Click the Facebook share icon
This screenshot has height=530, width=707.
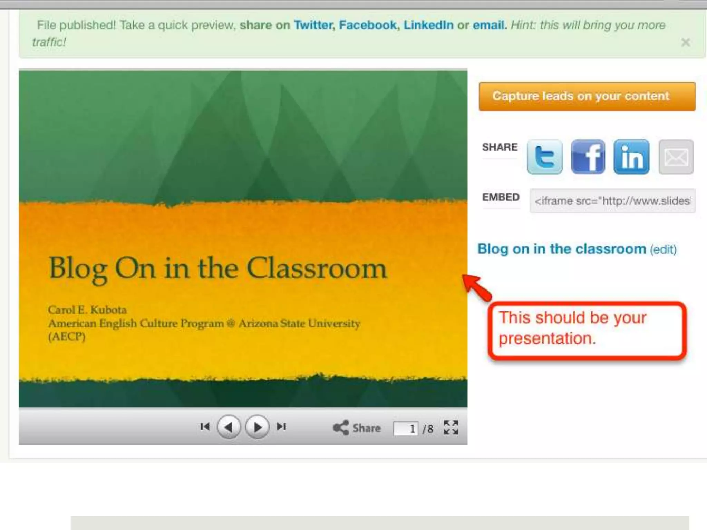tap(588, 157)
